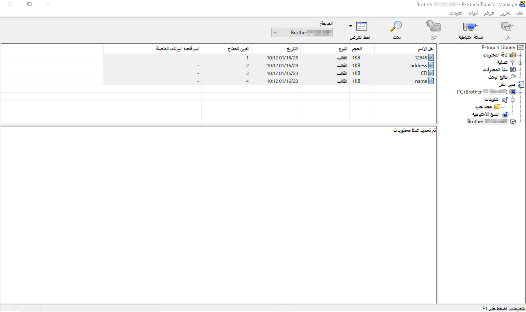Collapse the Configurations (التكوينات) tree node

pos(513,100)
